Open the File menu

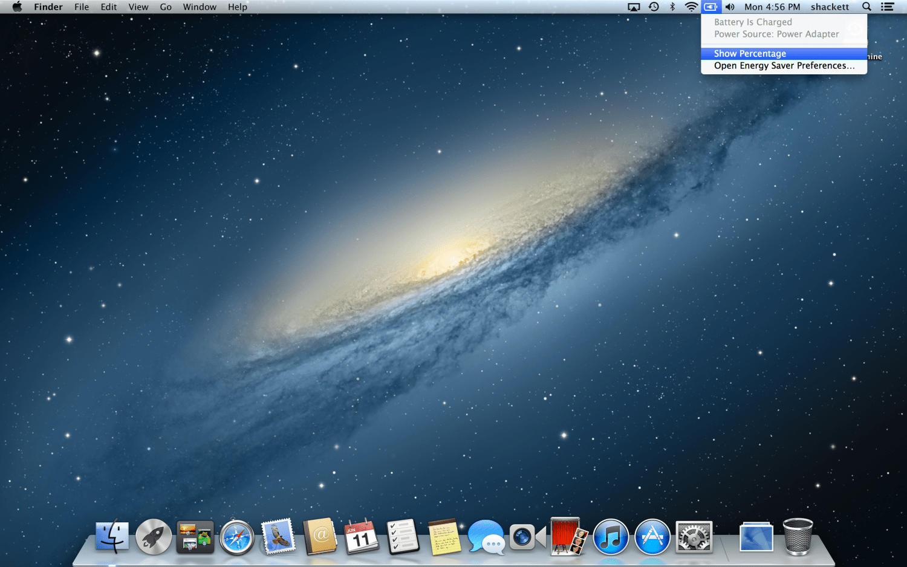82,7
